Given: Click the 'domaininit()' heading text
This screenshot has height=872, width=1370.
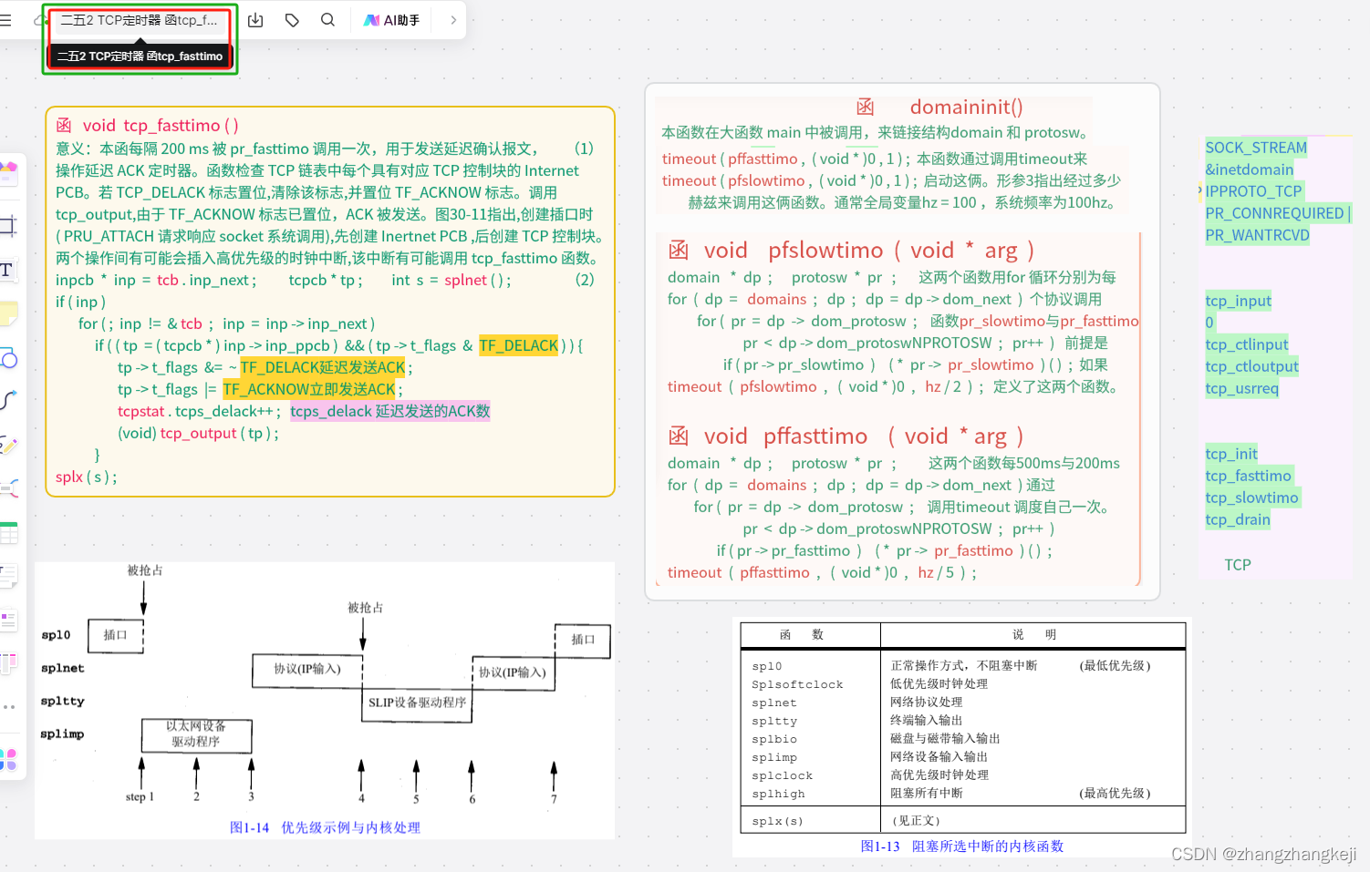Looking at the screenshot, I should pos(967,108).
